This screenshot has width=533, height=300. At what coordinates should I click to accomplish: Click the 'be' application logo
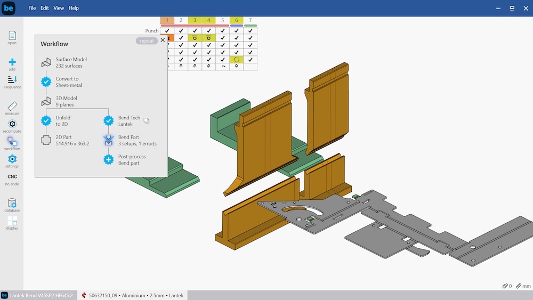8,8
